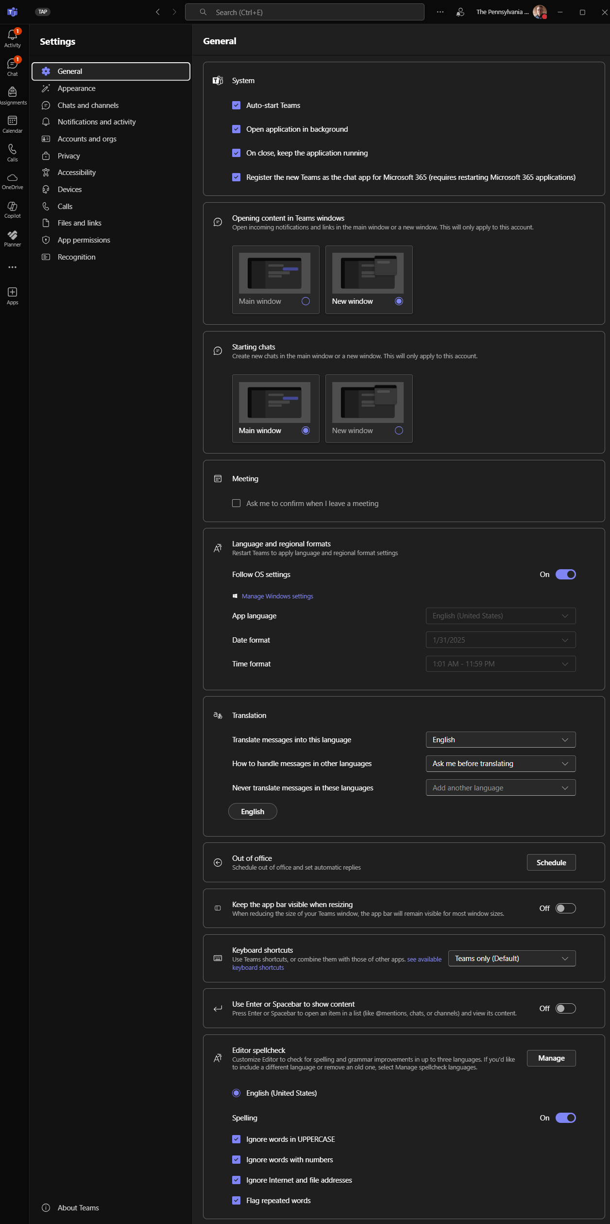Uncheck Register the new Teams as chat app
This screenshot has height=1224, width=610.
(x=237, y=177)
